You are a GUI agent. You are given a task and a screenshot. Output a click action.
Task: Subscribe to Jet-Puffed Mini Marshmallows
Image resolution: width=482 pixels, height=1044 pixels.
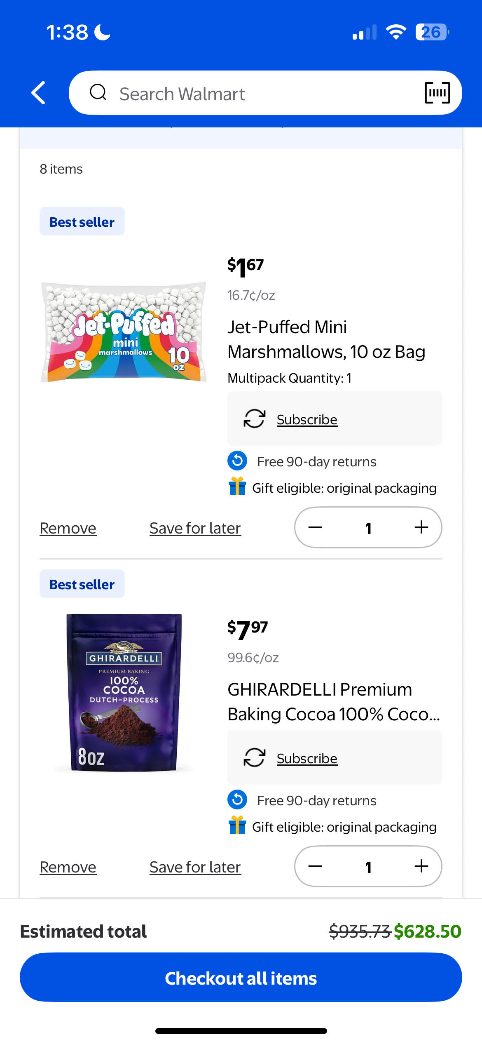[307, 419]
